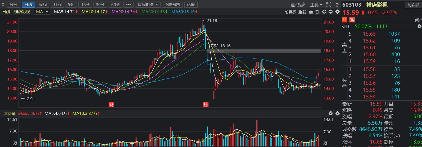Open the 多周期图 dropdown
422x147 pixels.
pyautogui.click(x=148, y=5)
